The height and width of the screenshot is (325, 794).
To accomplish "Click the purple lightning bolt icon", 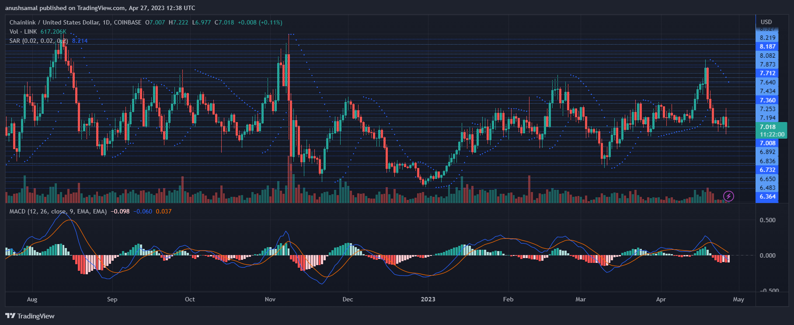I will [728, 196].
